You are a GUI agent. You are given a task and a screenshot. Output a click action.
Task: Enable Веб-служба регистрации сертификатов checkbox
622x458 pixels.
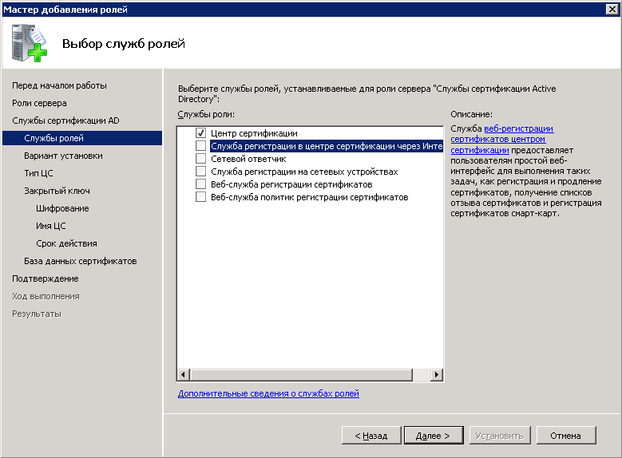201,184
